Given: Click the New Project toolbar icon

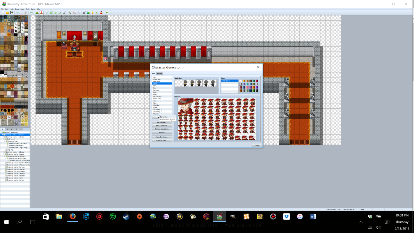Looking at the screenshot, I should tap(3, 13).
